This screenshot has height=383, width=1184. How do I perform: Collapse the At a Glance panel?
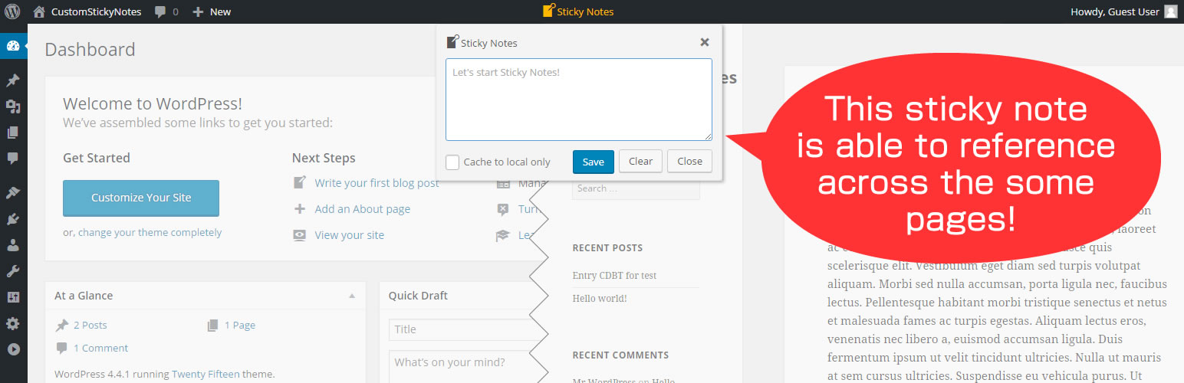coord(352,296)
